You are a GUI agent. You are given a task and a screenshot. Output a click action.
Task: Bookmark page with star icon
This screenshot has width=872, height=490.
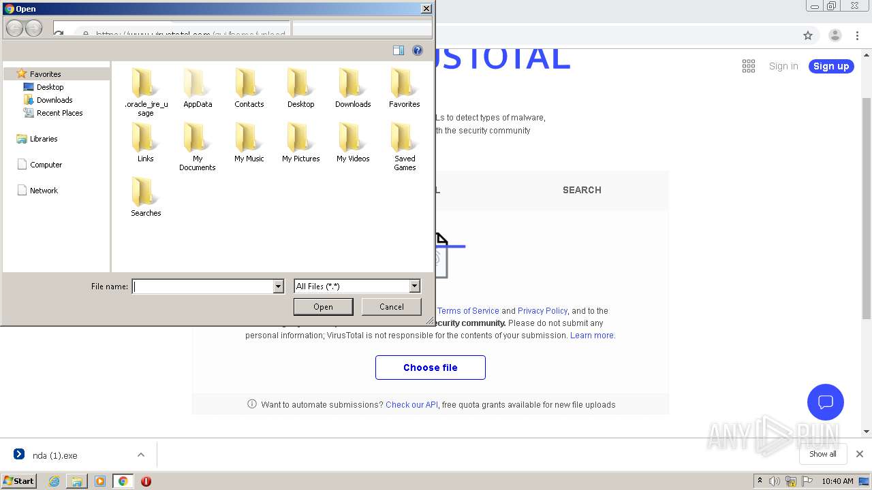808,35
